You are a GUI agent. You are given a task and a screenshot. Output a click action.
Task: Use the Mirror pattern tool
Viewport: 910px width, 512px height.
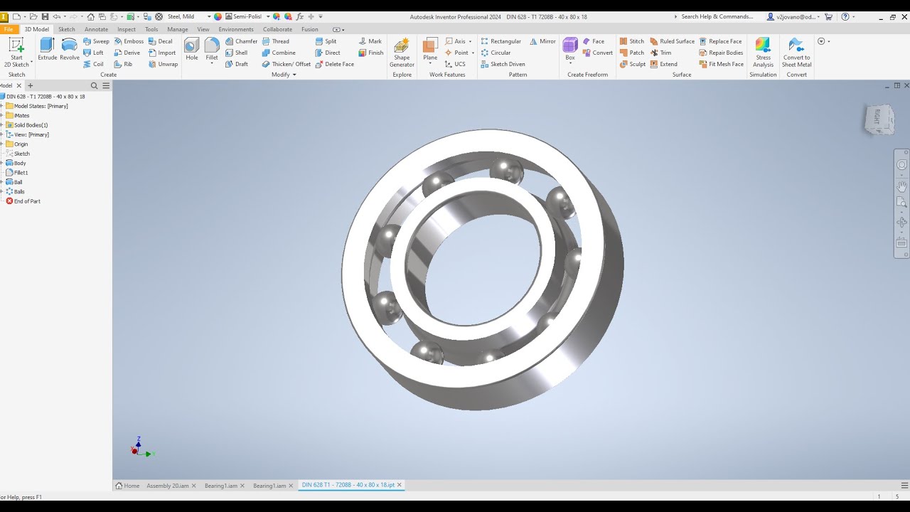[x=542, y=41]
